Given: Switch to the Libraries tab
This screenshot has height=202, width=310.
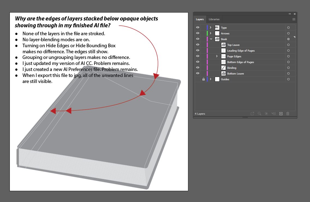Looking at the screenshot, I should 214,19.
